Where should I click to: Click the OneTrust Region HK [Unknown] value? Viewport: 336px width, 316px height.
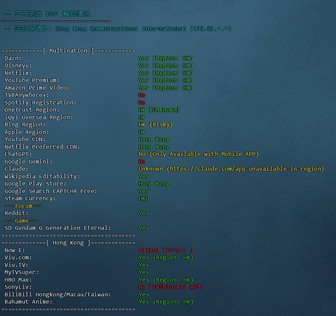coord(159,110)
